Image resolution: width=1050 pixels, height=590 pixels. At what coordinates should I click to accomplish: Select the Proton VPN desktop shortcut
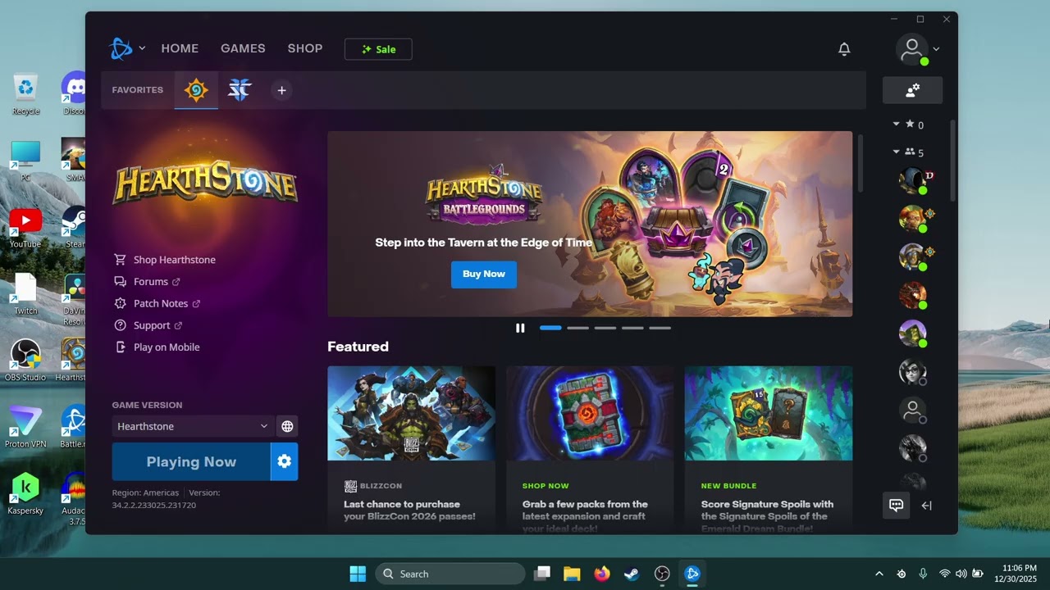[25, 427]
